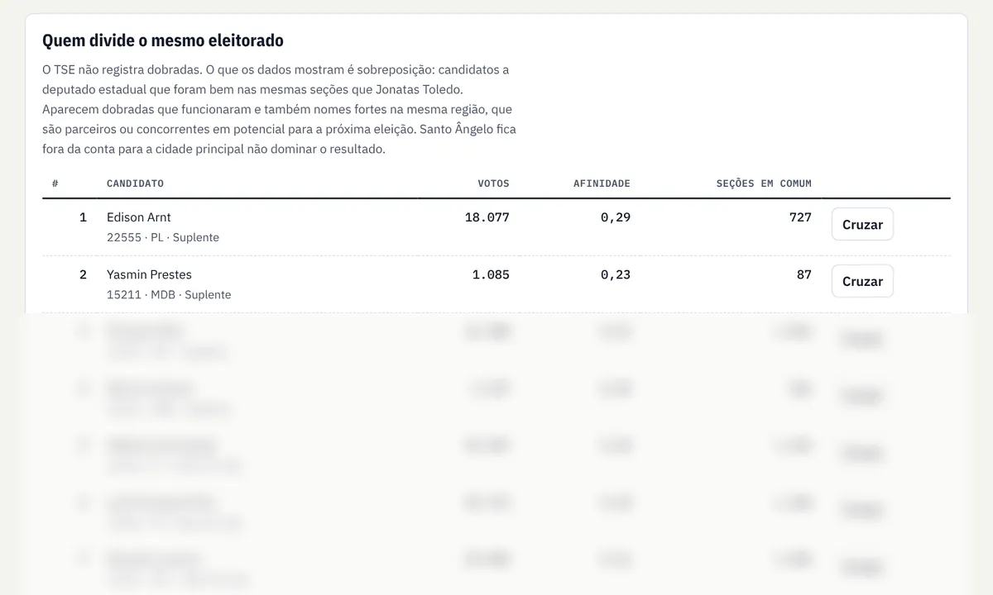
Task: Click the text 22555 · PL · Suplente
Action: pyautogui.click(x=163, y=237)
